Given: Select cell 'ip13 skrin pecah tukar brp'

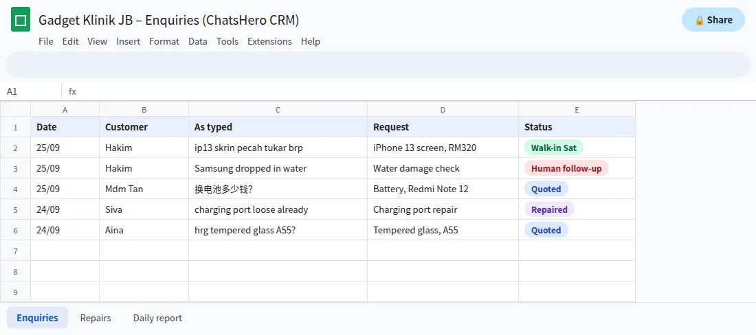Looking at the screenshot, I should [x=278, y=148].
